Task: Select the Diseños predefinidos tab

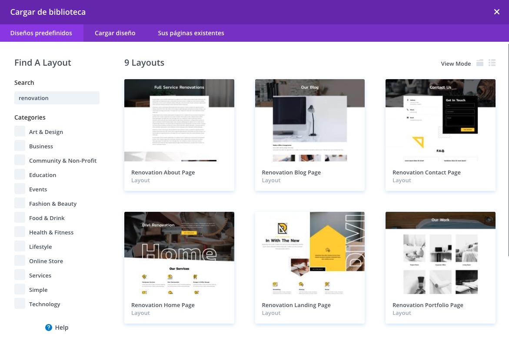Action: coord(41,33)
